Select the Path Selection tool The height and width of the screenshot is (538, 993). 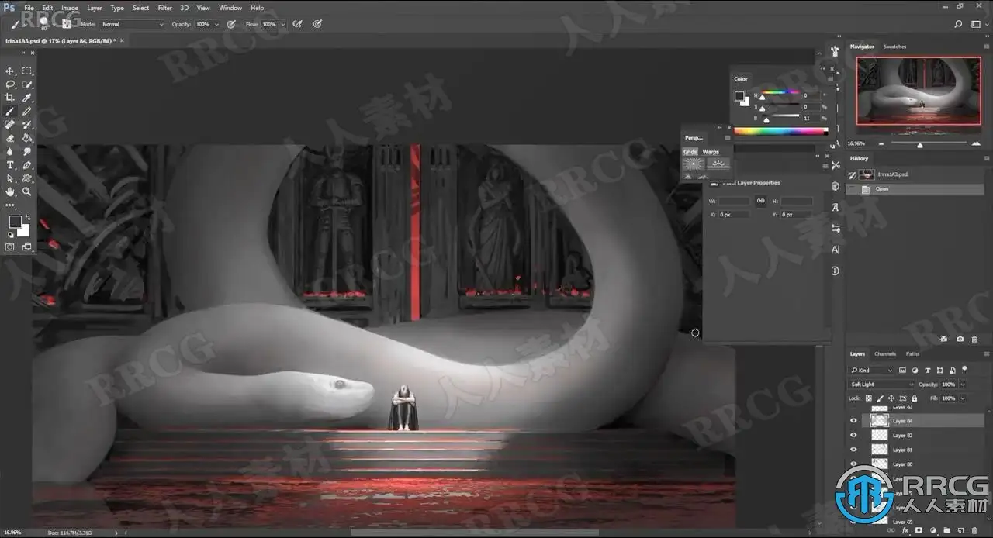pyautogui.click(x=10, y=178)
